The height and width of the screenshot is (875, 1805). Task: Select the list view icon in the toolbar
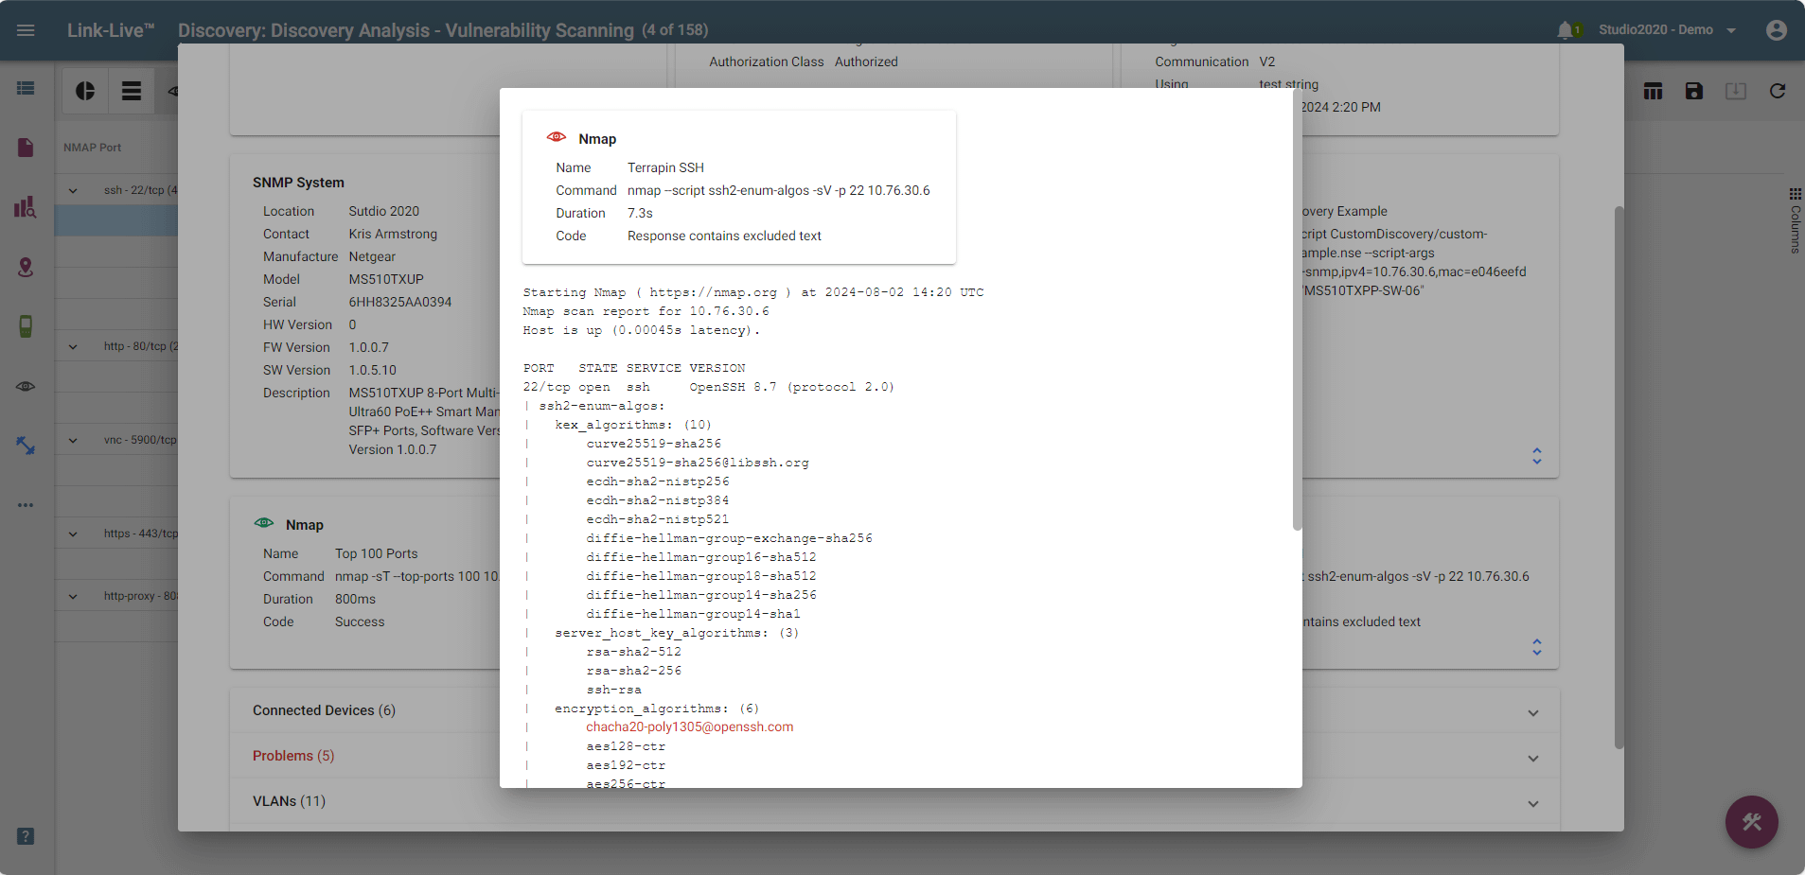tap(131, 90)
